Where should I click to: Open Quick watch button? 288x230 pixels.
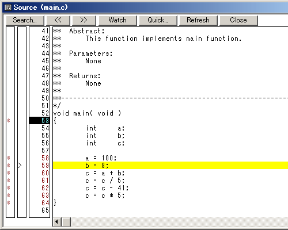coord(158,20)
